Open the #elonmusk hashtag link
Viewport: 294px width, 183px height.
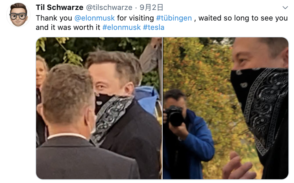tap(121, 27)
